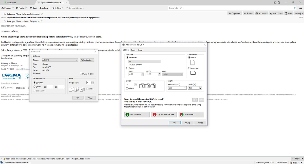This screenshot has height=164, width=304.
Task: Increase Liczba kopii with the stepper
Action: pyautogui.click(x=92, y=81)
